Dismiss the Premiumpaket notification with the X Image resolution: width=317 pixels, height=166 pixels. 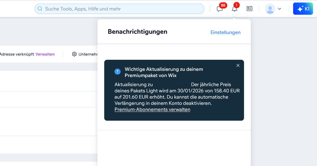(238, 65)
